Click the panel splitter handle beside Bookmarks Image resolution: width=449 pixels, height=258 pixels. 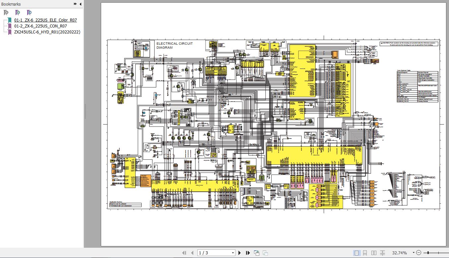click(x=85, y=111)
